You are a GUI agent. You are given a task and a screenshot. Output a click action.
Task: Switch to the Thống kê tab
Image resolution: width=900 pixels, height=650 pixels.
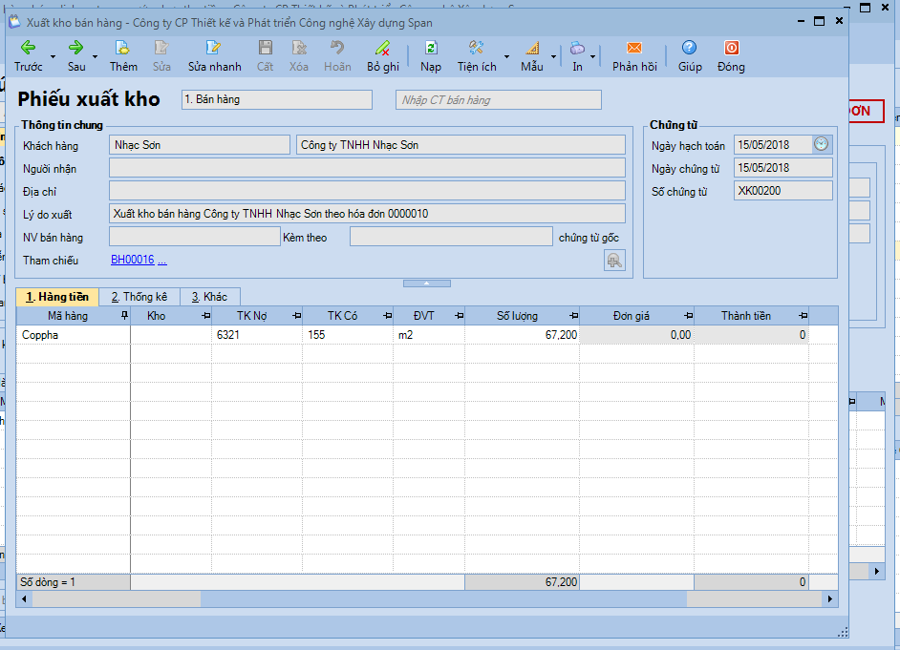[139, 297]
